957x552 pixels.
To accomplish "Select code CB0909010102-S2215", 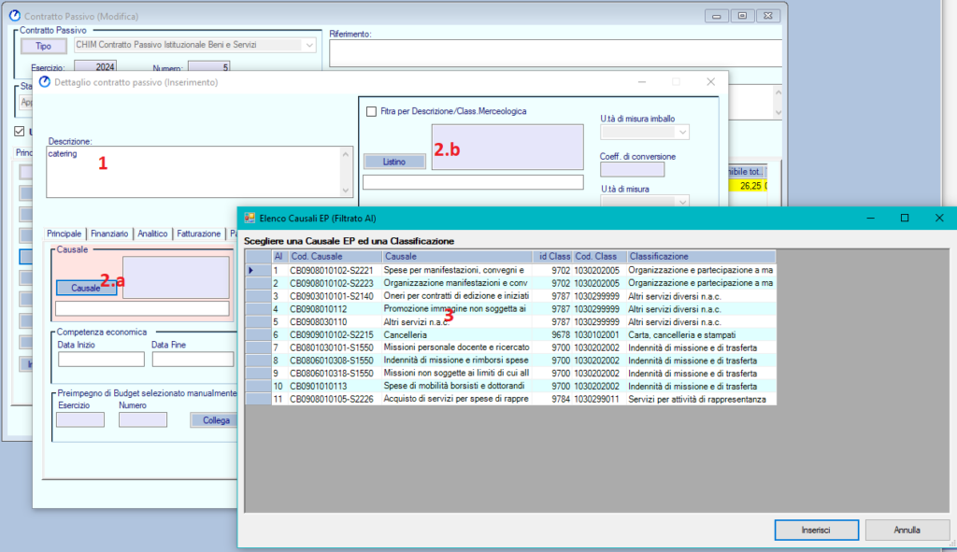I will [332, 335].
